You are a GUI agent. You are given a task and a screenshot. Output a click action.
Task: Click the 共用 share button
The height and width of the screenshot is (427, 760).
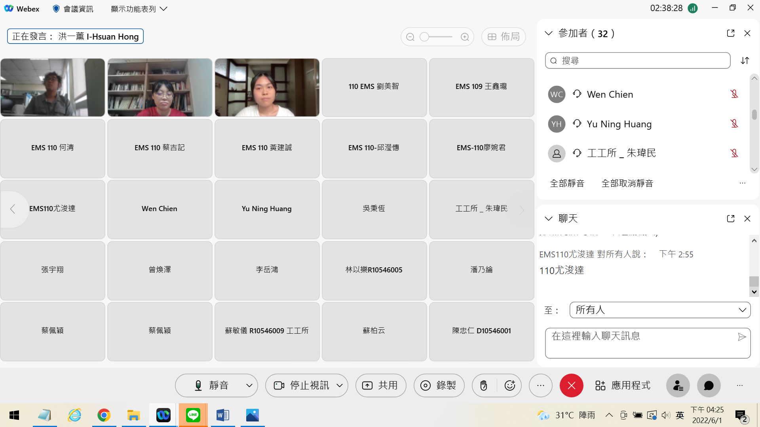(381, 385)
